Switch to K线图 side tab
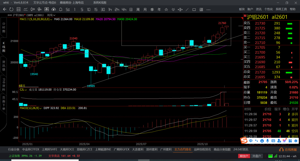 click(x=4, y=47)
